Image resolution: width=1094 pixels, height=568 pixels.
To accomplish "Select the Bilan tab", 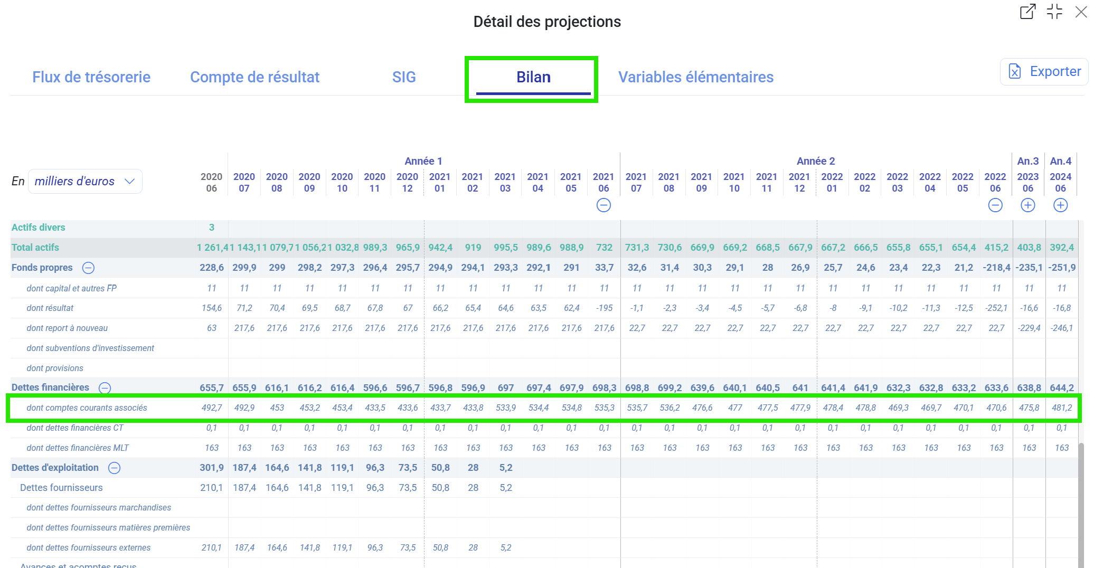I will tap(533, 77).
